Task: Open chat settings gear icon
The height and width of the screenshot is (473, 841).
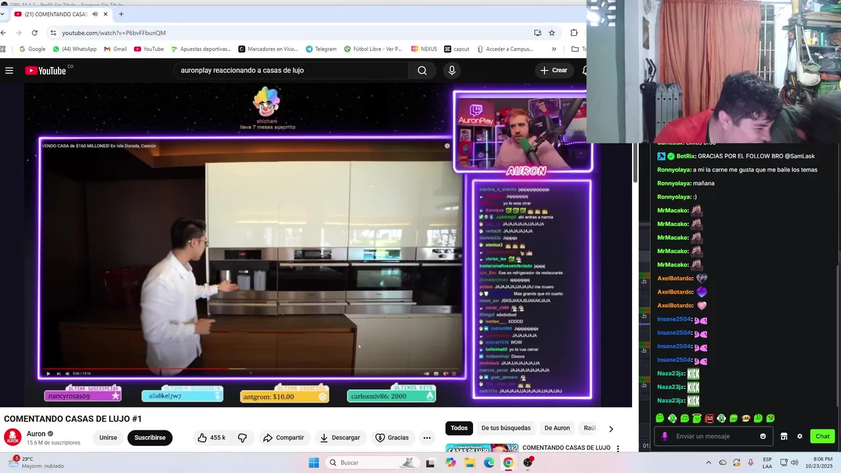Action: coord(800,436)
